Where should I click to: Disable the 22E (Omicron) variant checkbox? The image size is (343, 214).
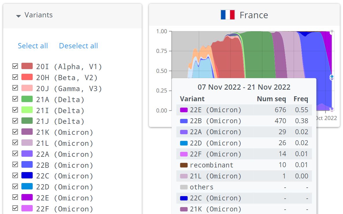coord(15,198)
